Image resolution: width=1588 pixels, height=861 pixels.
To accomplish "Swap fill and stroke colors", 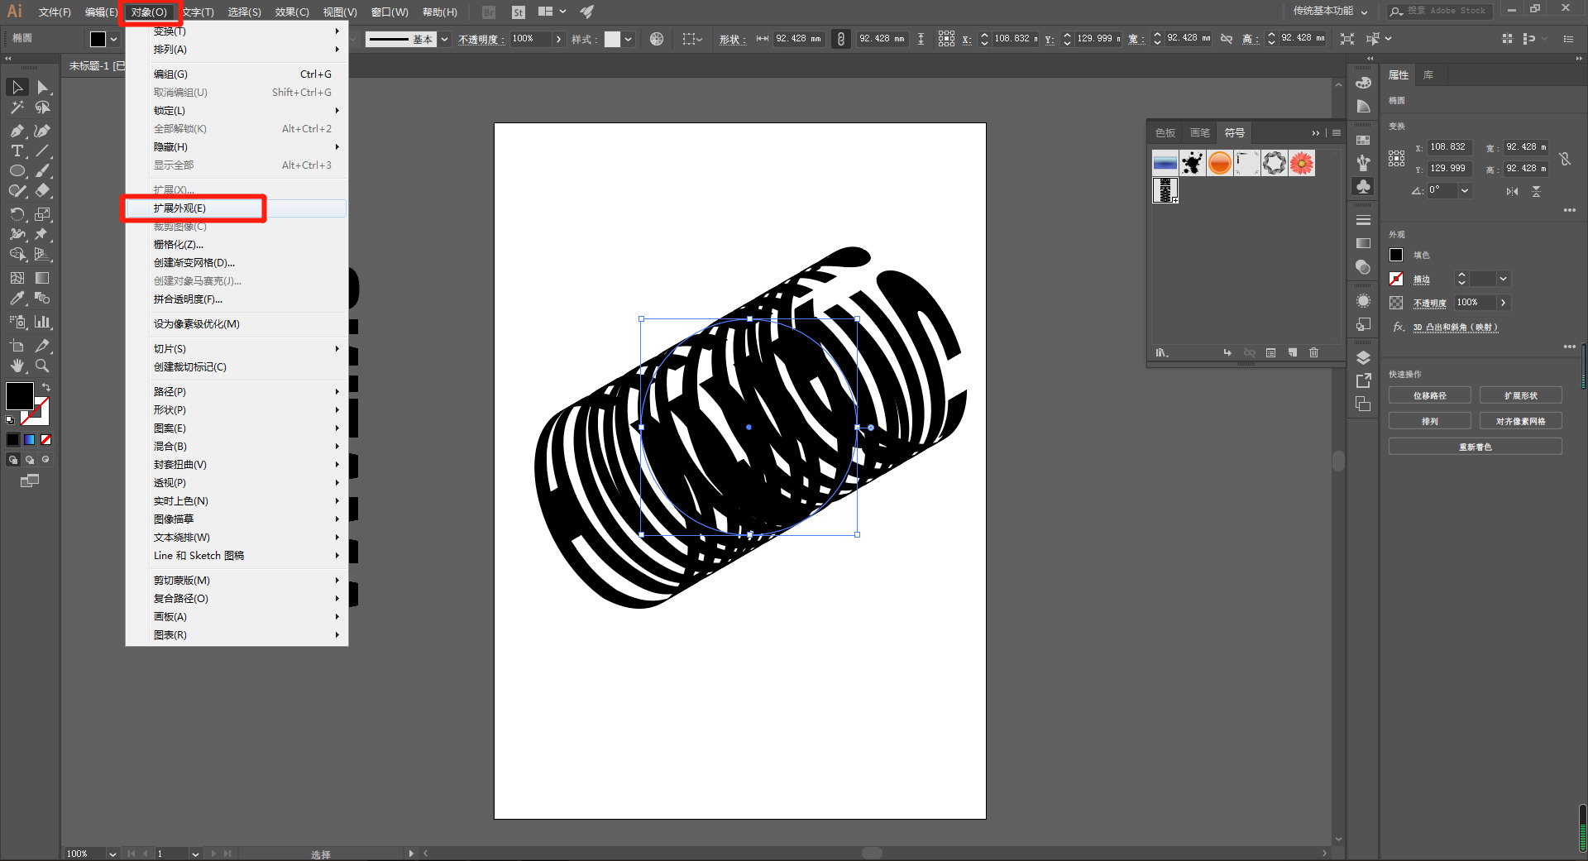I will tap(46, 387).
